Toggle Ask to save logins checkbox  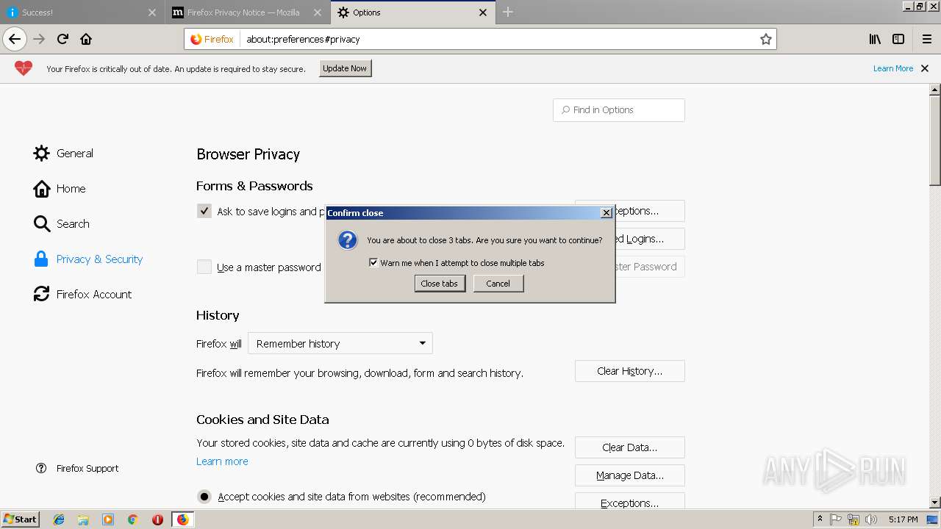(204, 211)
